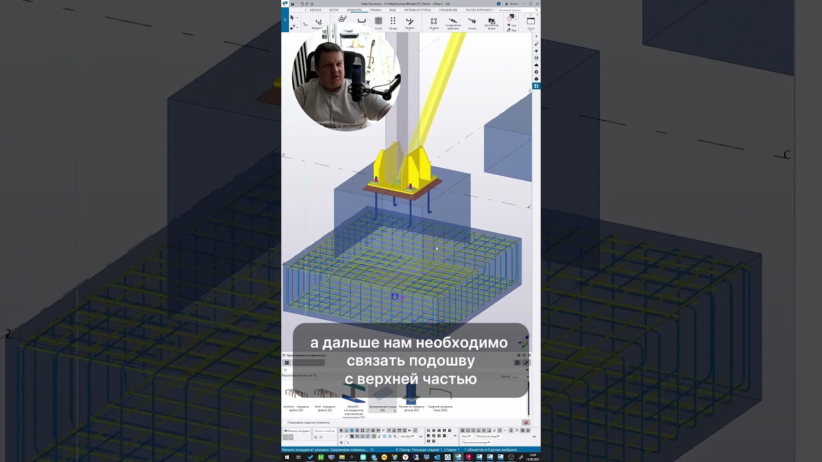Switch catalog to thumbnail grid view
Image resolution: width=822 pixels, height=462 pixels.
click(x=287, y=363)
